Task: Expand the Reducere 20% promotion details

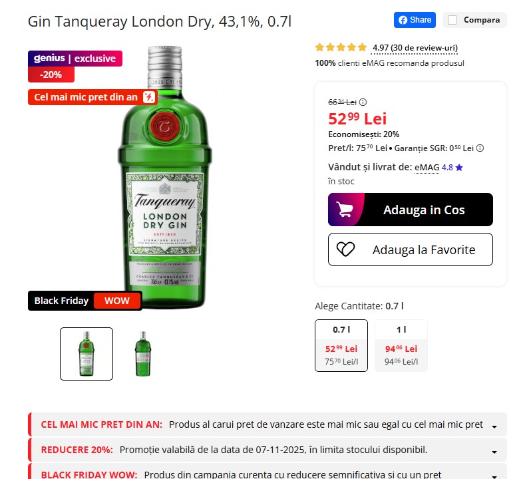Action: pos(494,450)
